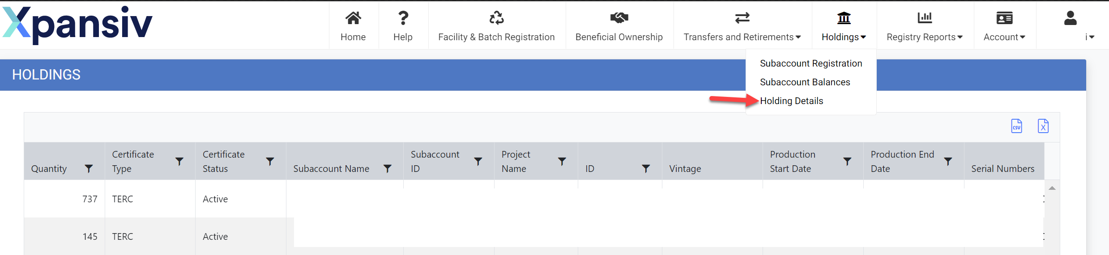Expand Transfers and Retirements dropdown
Viewport: 1109px width, 255px height.
point(742,37)
